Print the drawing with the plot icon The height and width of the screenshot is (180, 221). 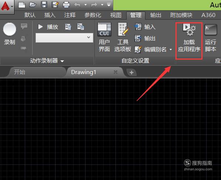[x=66, y=5]
